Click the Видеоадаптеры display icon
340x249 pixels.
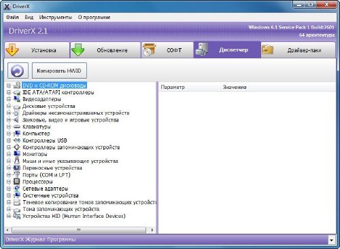click(x=17, y=99)
